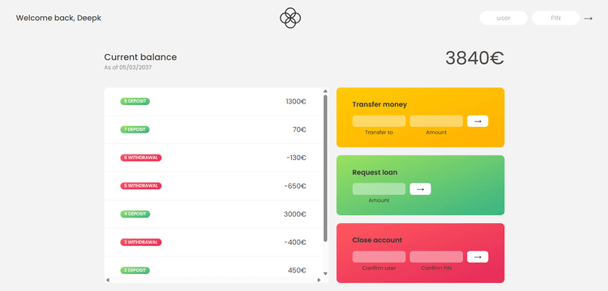Submit the close account arrow button
Viewport: 608px width, 291px height.
point(477,256)
